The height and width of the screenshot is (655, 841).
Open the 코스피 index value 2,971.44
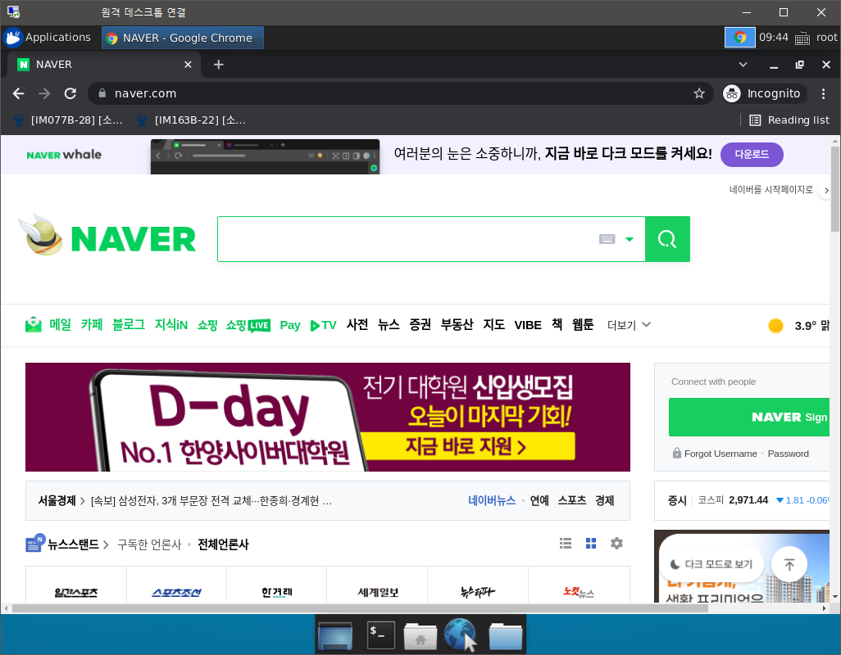(748, 500)
